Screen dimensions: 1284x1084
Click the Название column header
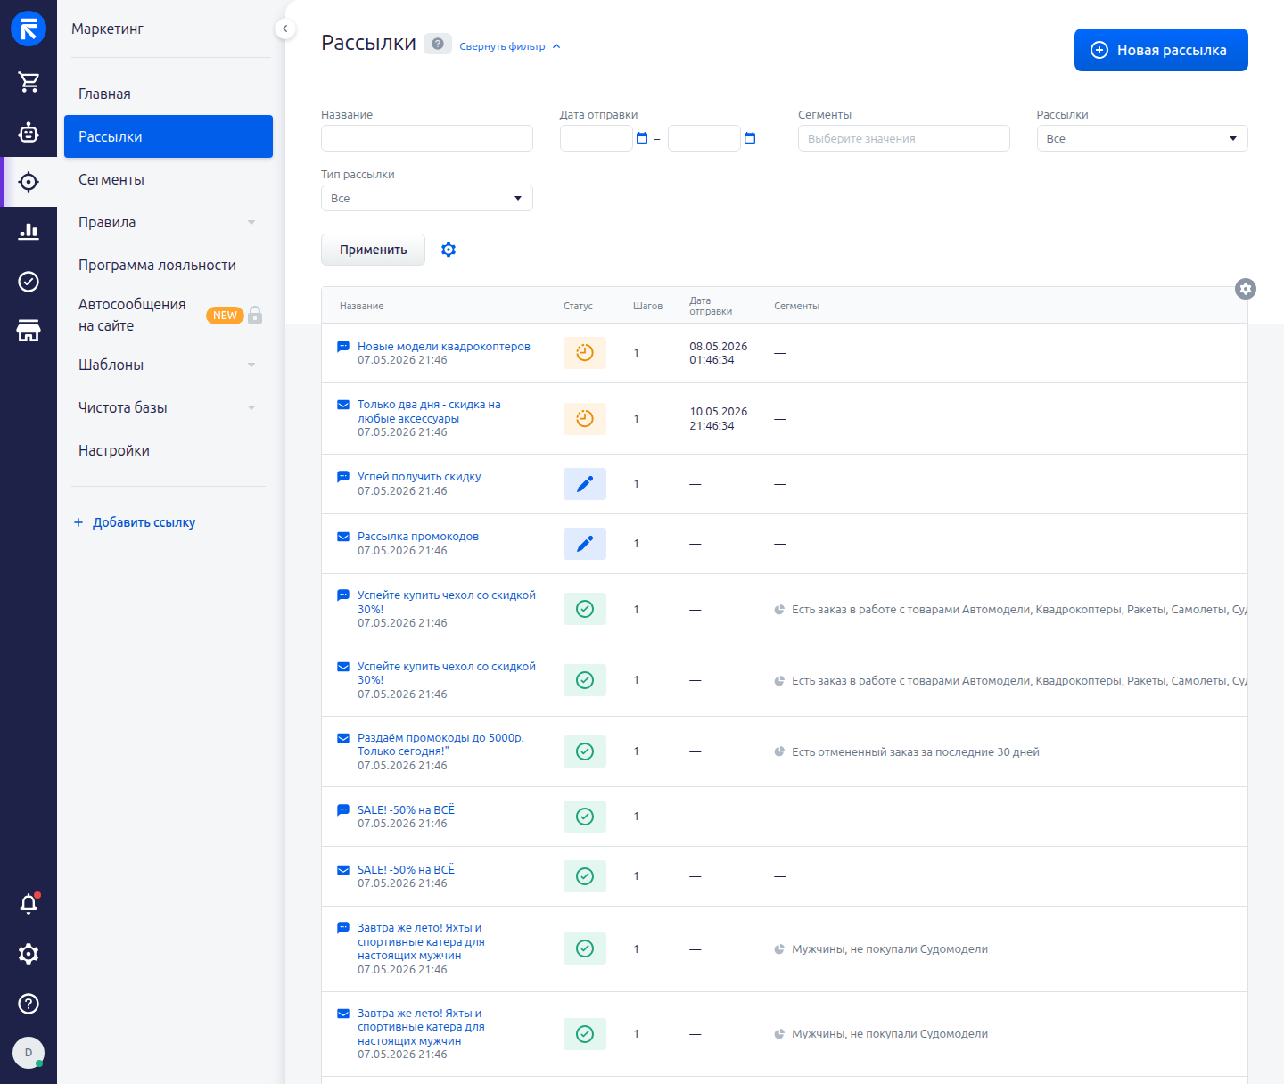(x=361, y=306)
